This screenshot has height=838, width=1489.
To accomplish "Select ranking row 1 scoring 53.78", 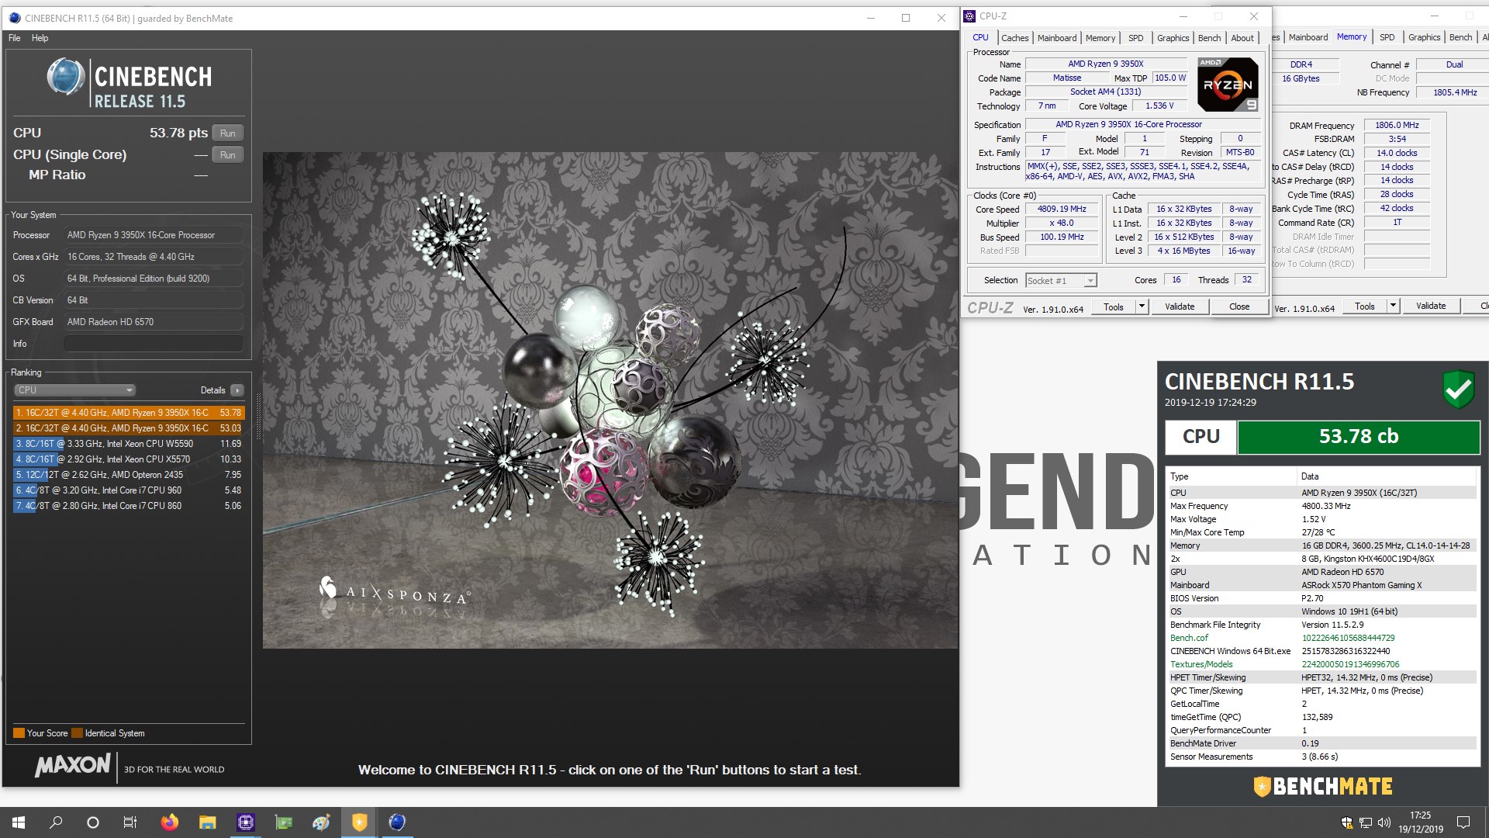I will pos(129,413).
